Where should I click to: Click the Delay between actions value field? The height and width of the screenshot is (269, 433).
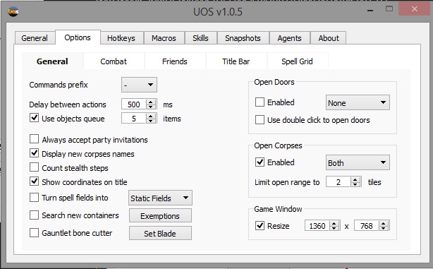[134, 104]
